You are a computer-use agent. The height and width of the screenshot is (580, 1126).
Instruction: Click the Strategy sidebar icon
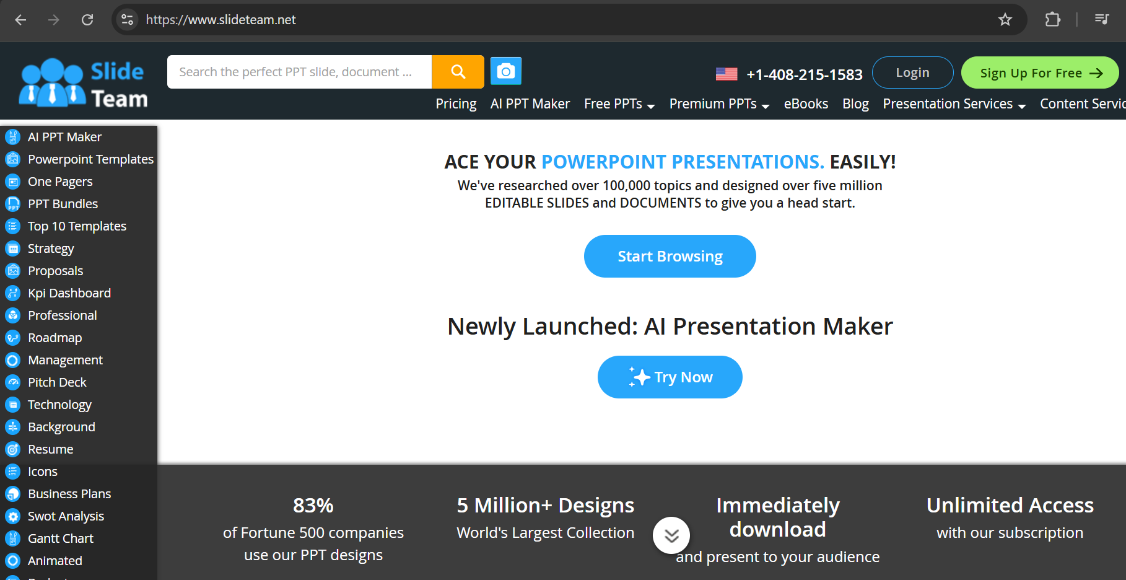[x=13, y=248]
